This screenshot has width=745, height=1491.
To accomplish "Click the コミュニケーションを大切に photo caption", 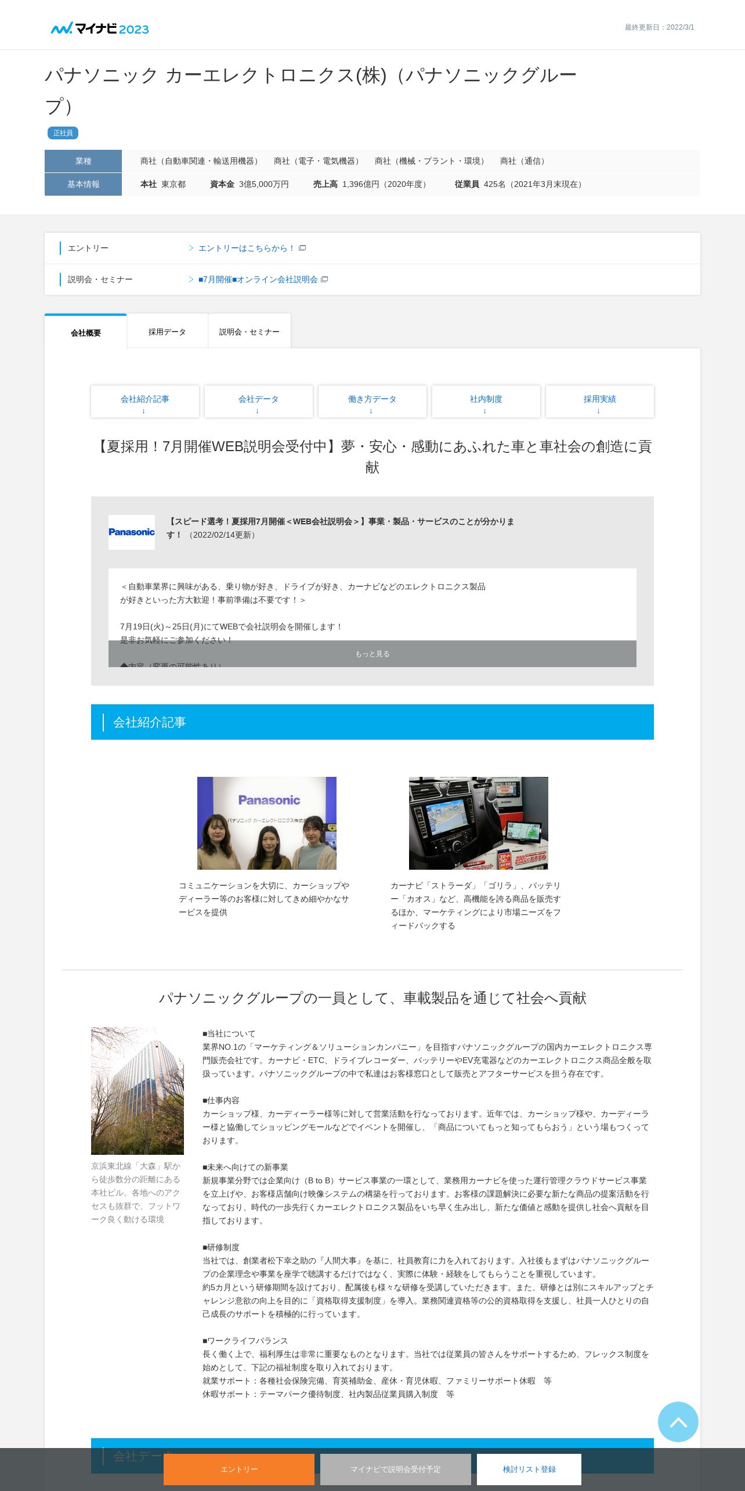I will [x=264, y=899].
